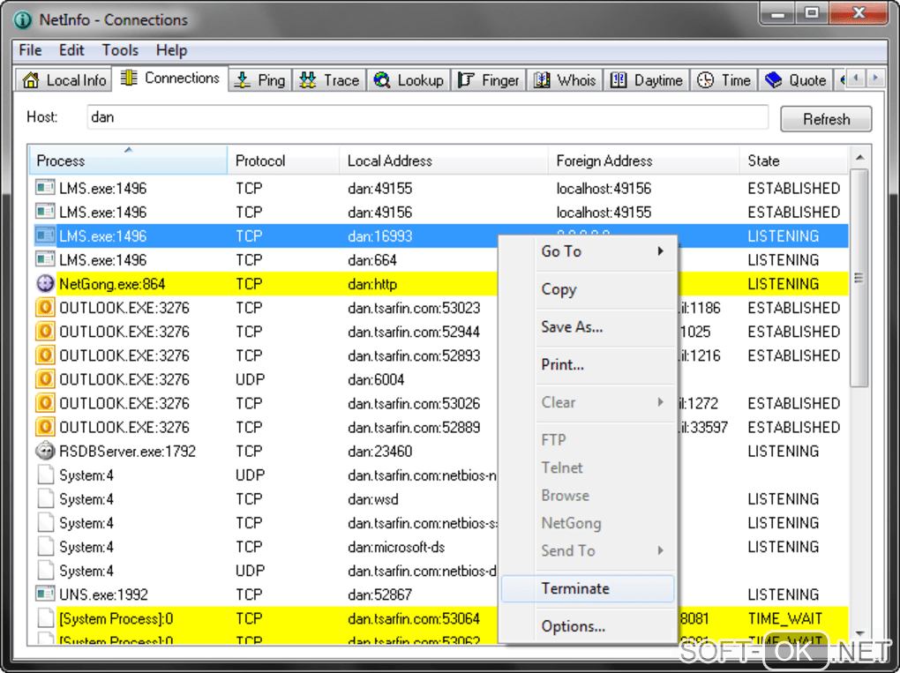Screen dimensions: 900x673
Task: Click Outlook icon in row dan.tsarfin.com:52889
Action: point(45,427)
